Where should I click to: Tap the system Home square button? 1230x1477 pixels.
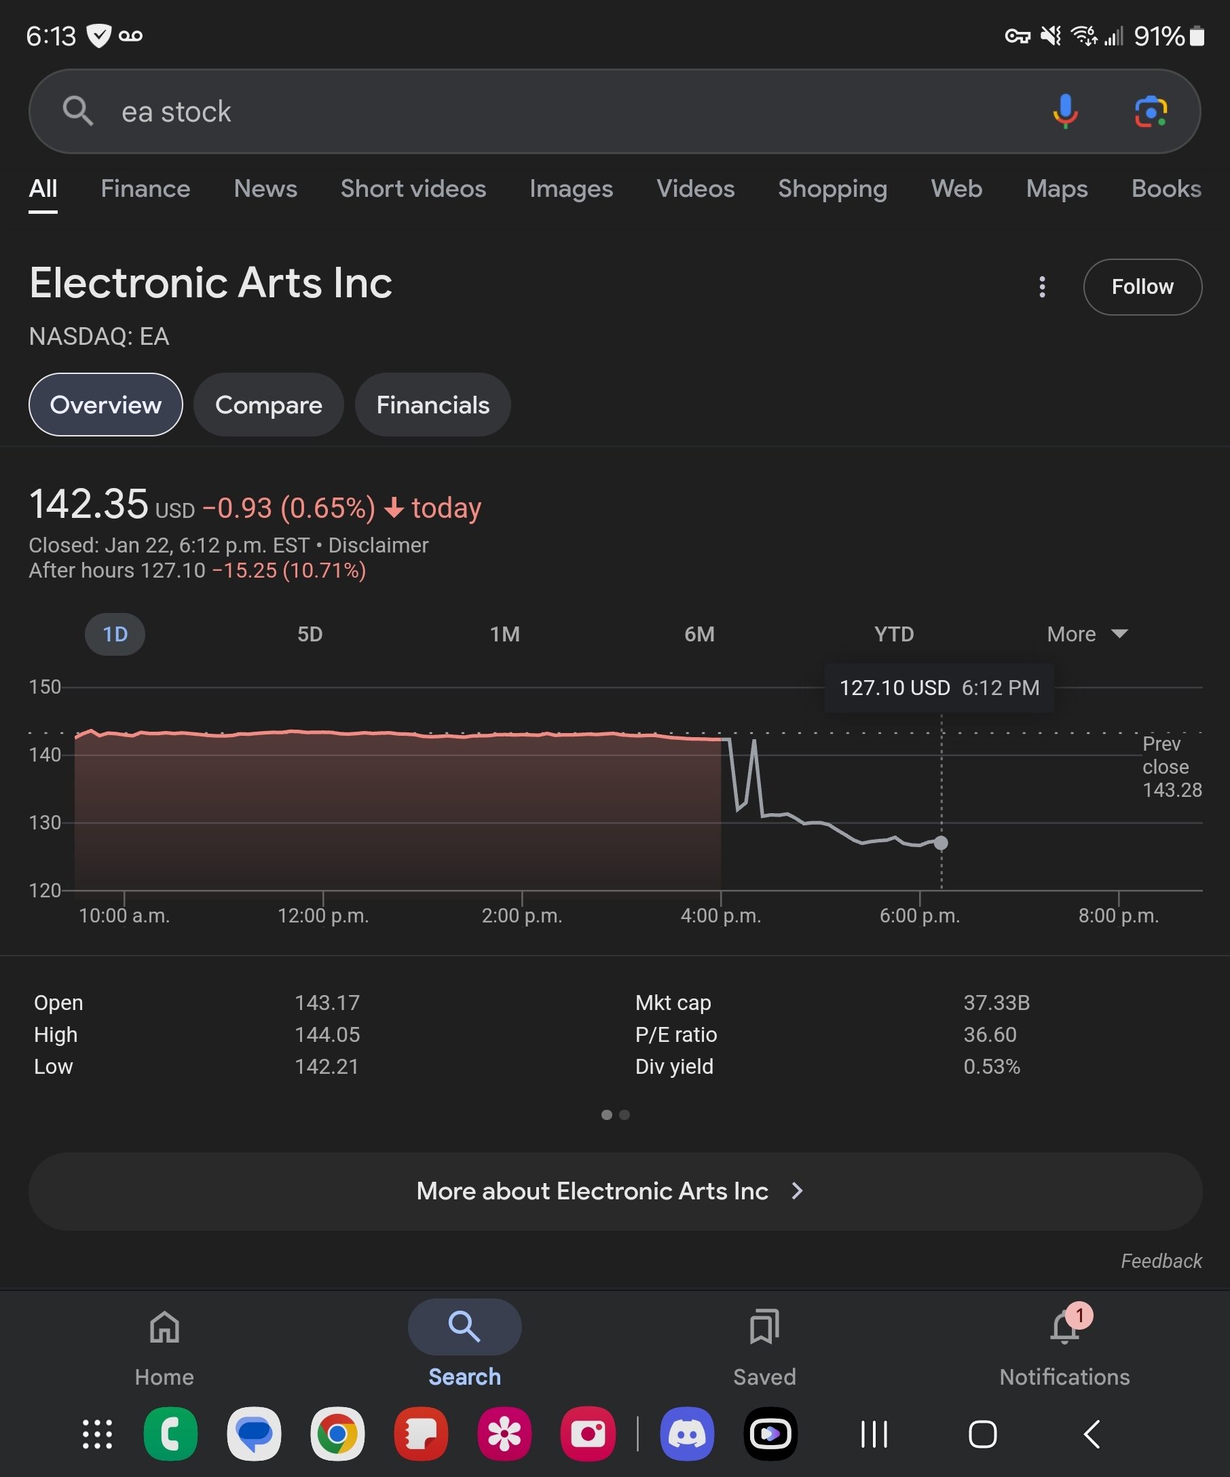point(982,1434)
